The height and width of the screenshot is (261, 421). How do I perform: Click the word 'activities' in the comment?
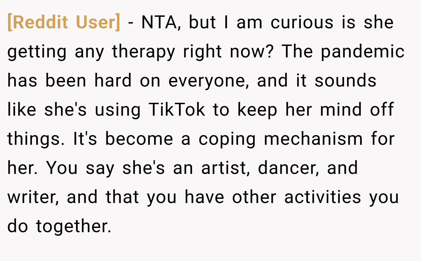click(x=322, y=197)
